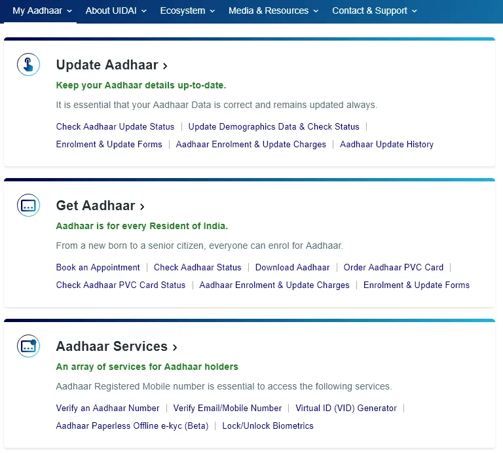Image resolution: width=503 pixels, height=453 pixels.
Task: Open the Contact & Support menu
Action: pos(375,10)
